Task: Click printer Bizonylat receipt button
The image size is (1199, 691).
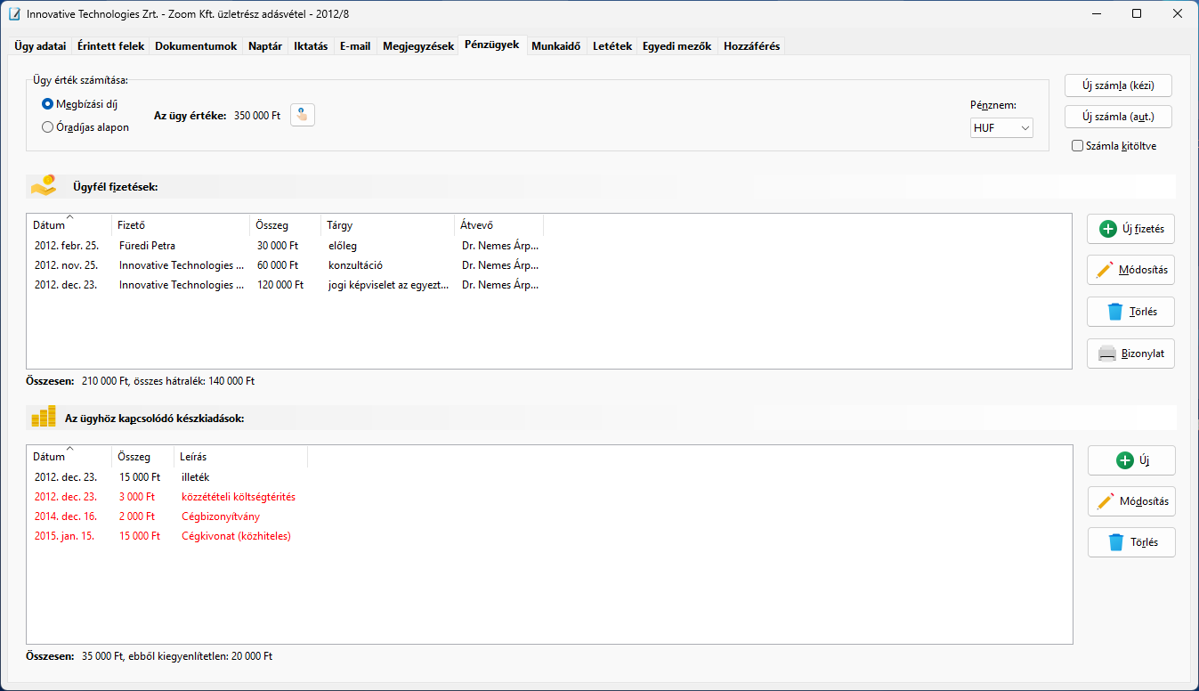Action: point(1130,354)
